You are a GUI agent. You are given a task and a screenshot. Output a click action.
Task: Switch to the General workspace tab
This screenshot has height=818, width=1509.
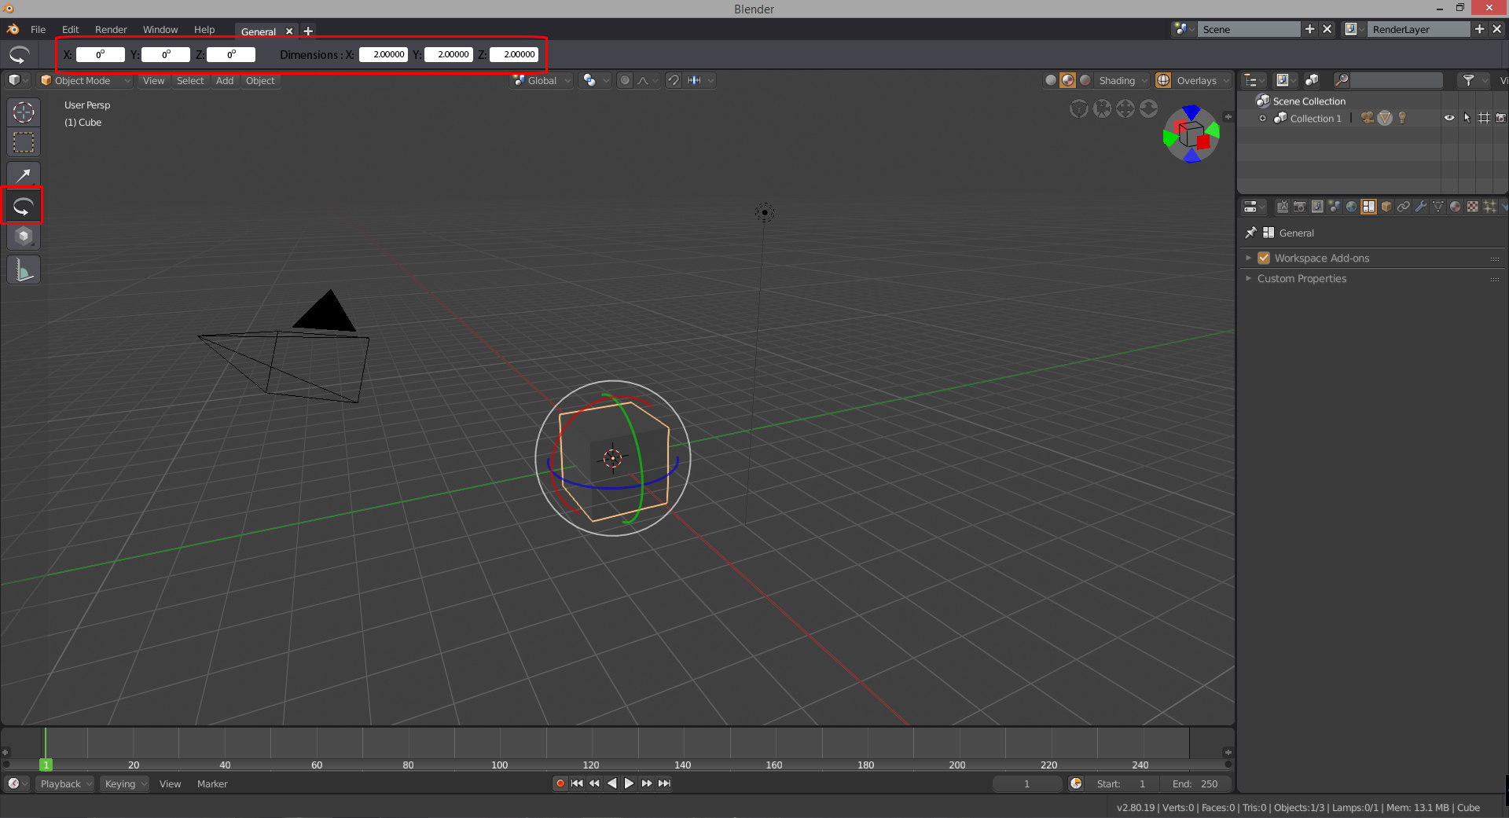coord(259,31)
